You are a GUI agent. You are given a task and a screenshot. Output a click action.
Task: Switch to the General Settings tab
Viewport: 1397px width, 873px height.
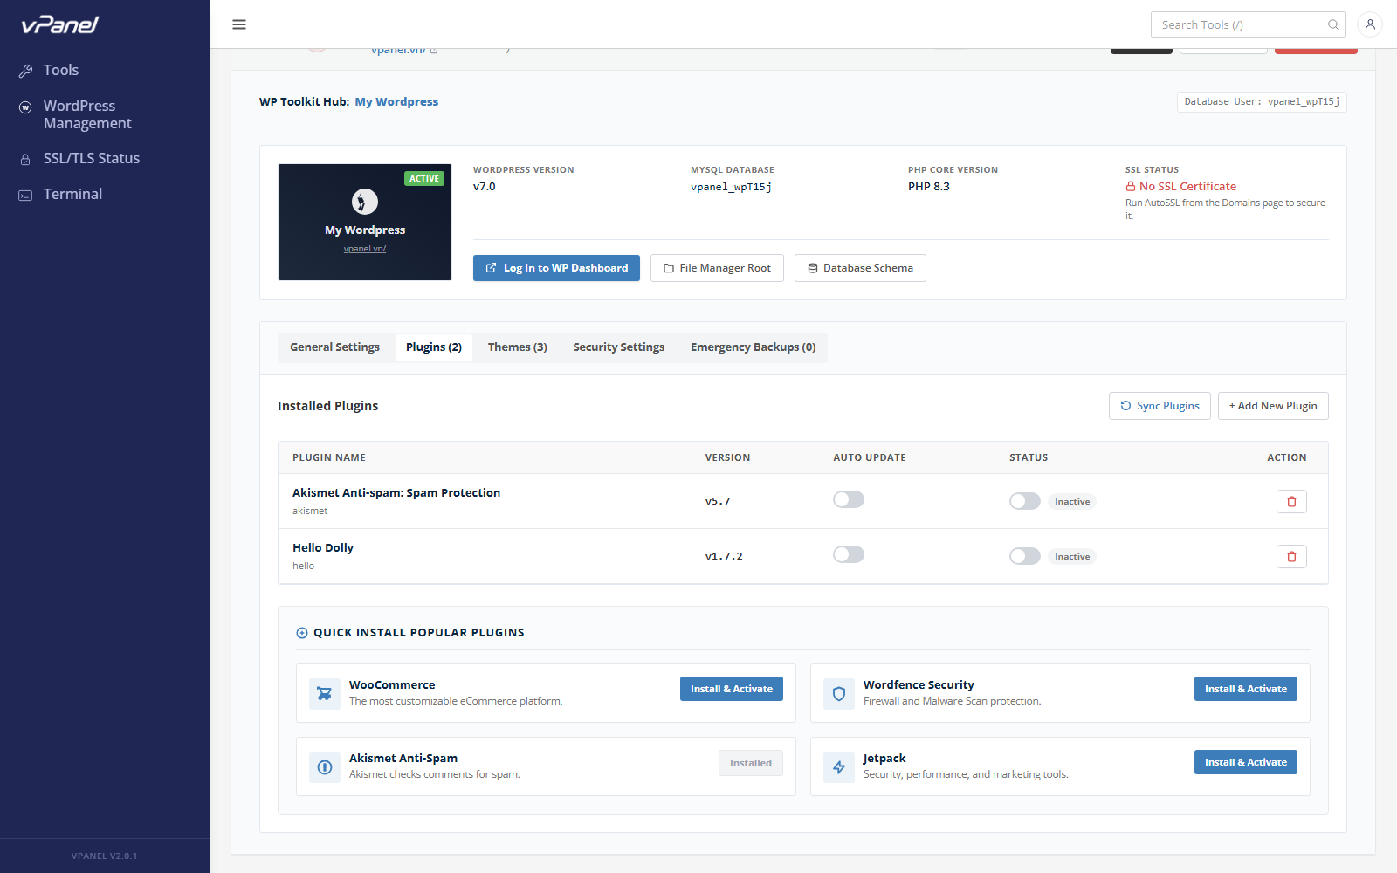pos(335,347)
